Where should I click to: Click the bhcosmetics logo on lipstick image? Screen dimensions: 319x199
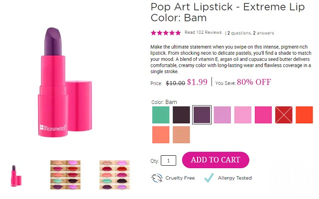(x=52, y=128)
